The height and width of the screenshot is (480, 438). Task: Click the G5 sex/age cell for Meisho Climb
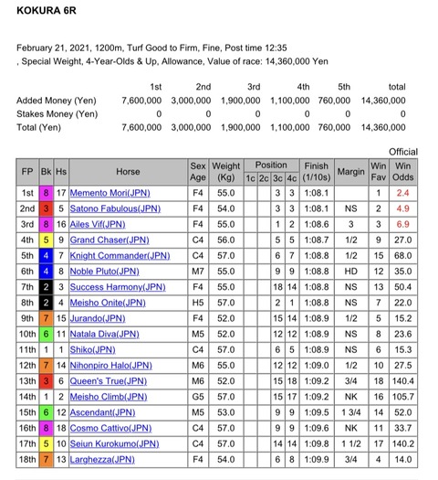pos(198,397)
